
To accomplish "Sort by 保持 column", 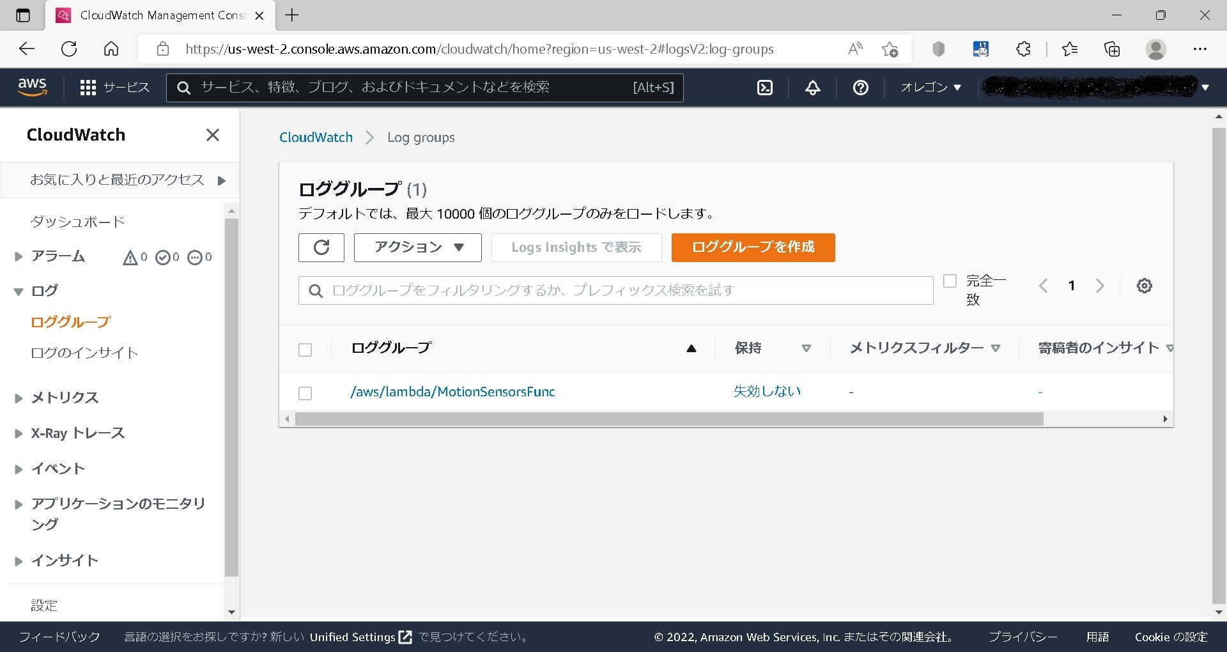I will (x=806, y=348).
